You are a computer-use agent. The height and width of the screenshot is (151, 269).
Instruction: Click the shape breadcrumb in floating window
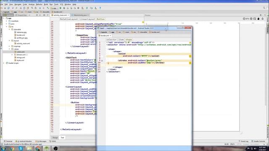pos(129,39)
